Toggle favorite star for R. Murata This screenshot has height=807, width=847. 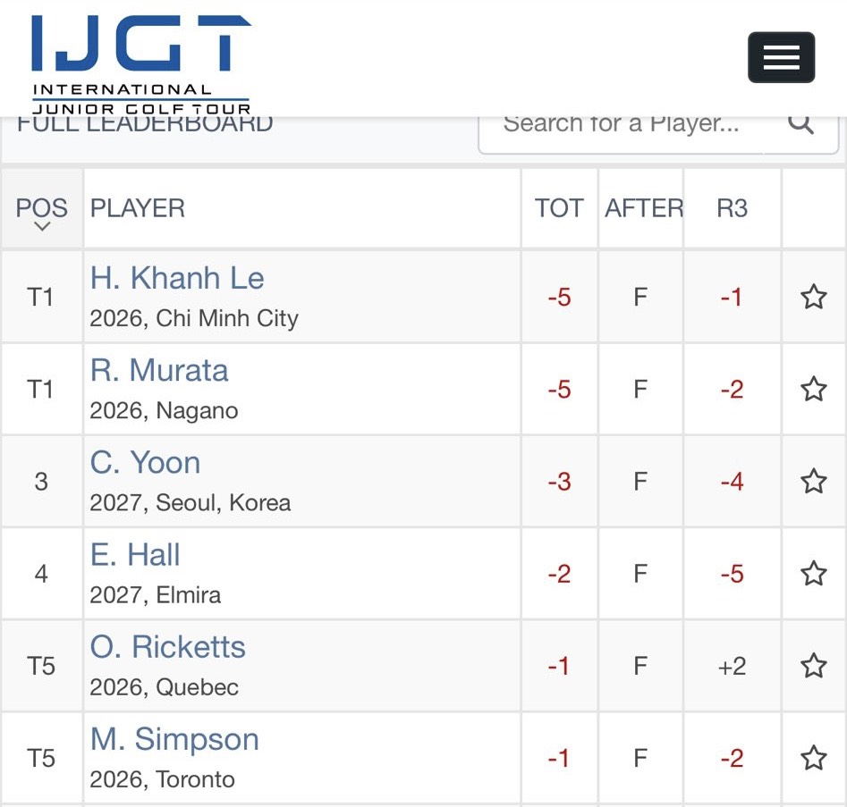813,389
